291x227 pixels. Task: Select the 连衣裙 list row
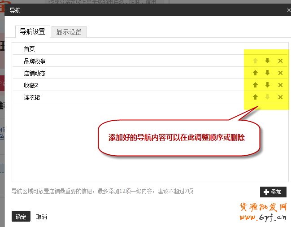150,97
